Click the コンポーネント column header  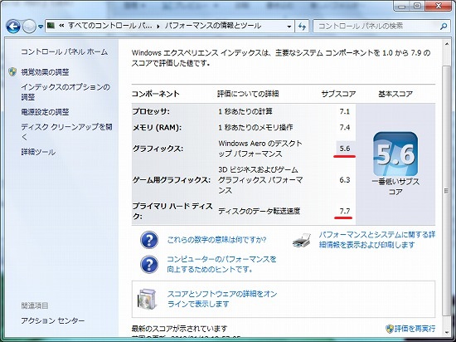click(156, 94)
